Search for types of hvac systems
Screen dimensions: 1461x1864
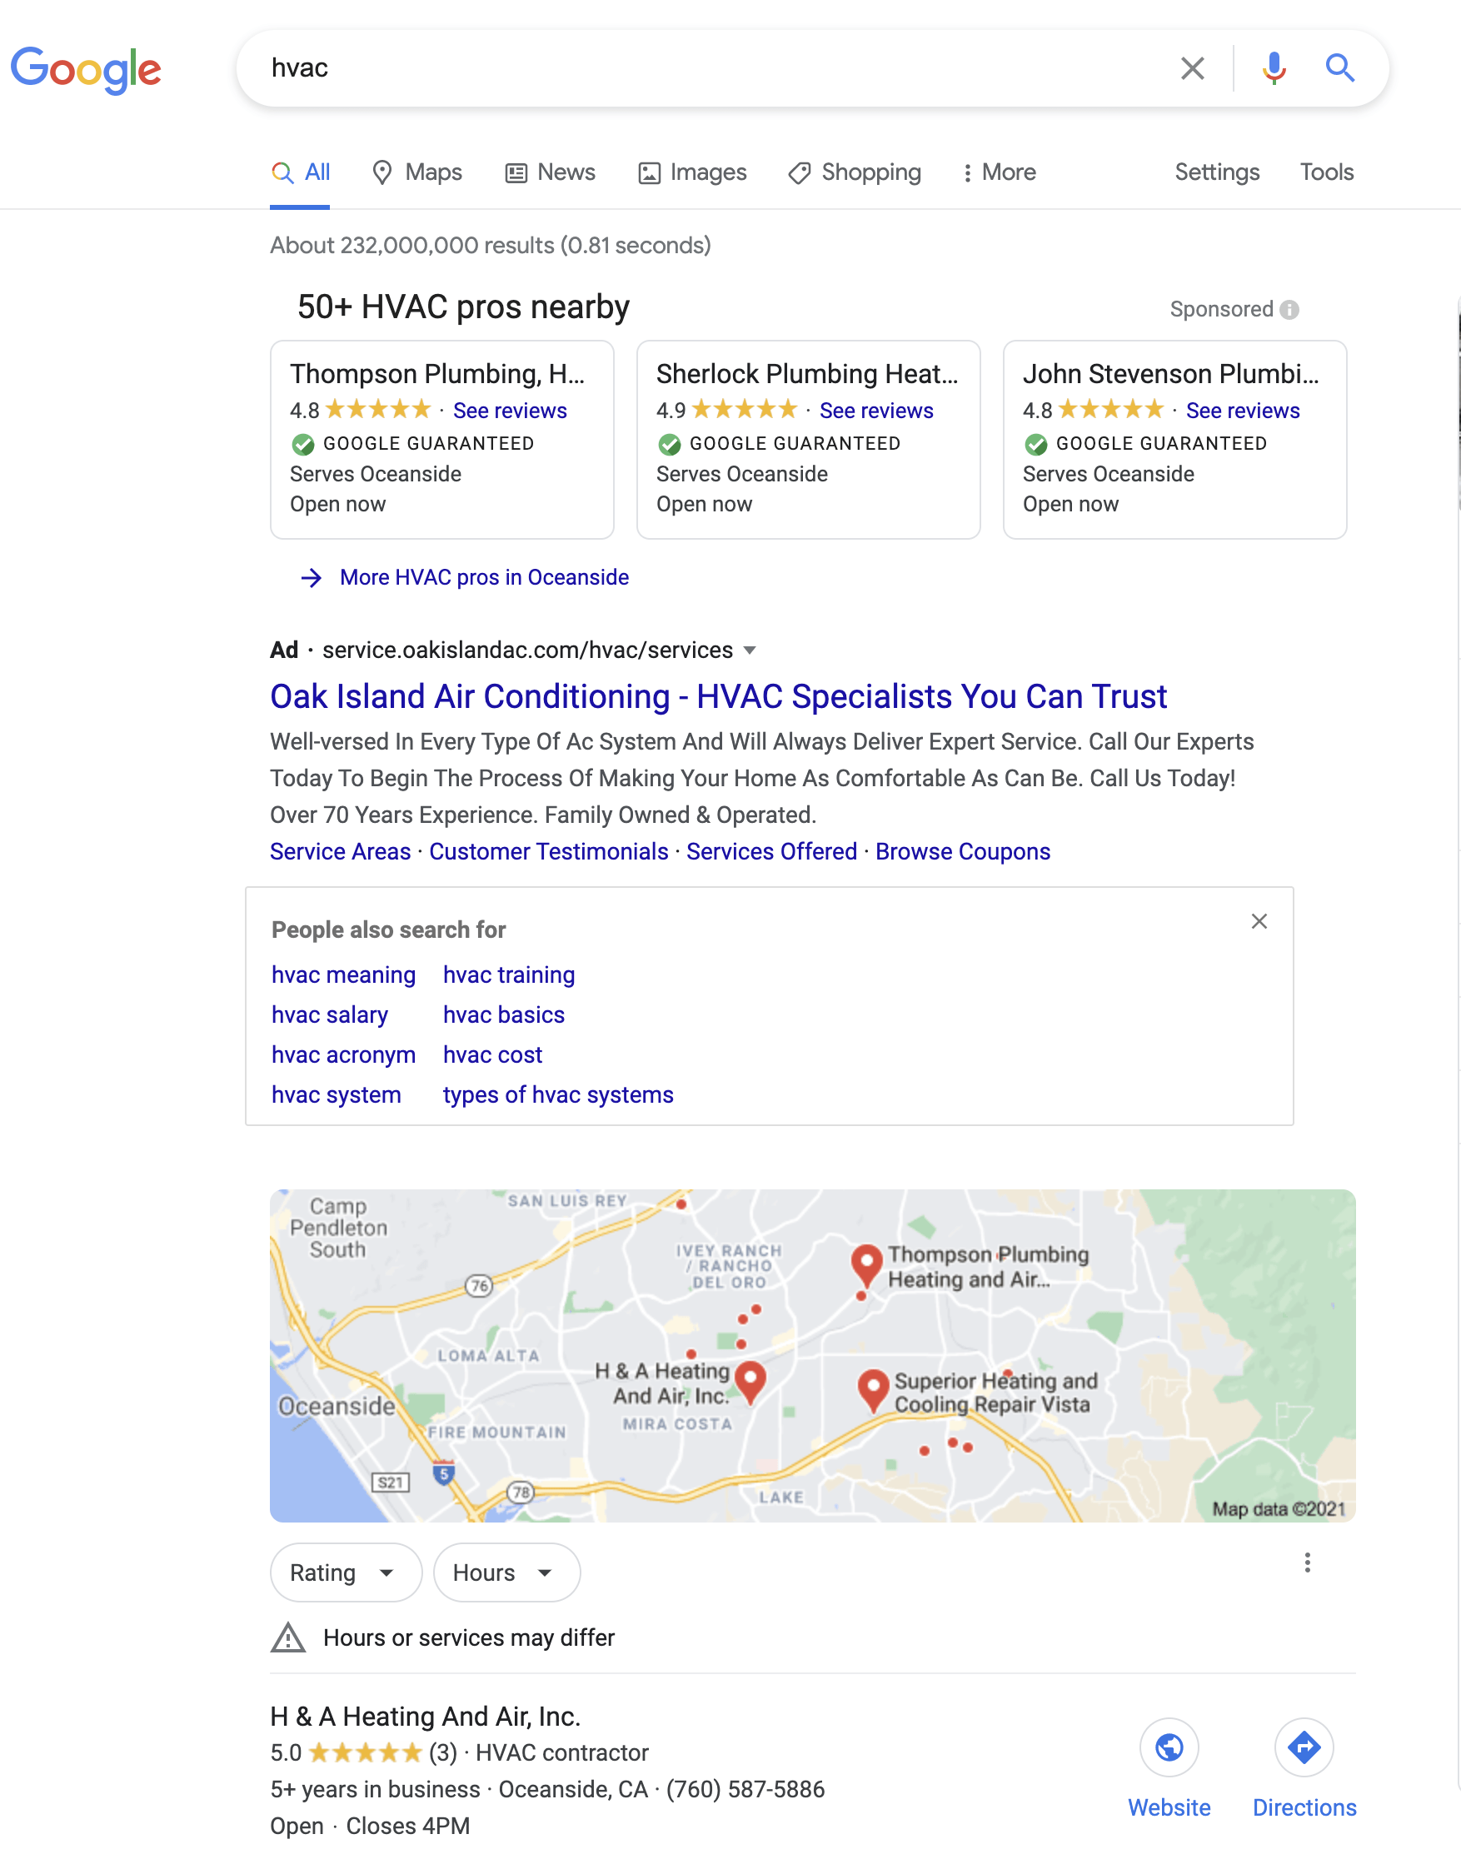559,1096
